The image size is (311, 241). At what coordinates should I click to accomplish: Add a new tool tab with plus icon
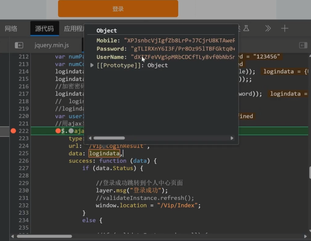pyautogui.click(x=284, y=29)
